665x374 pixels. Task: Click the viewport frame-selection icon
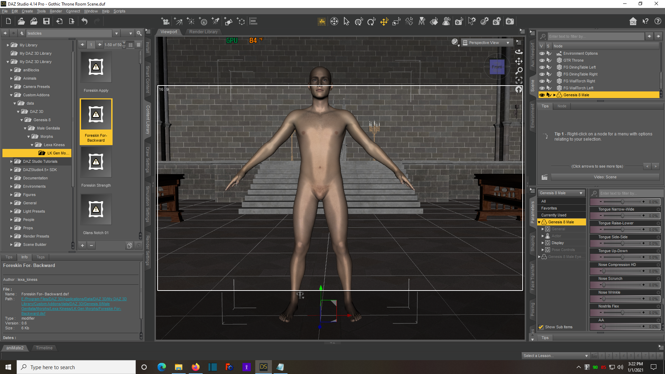[519, 80]
